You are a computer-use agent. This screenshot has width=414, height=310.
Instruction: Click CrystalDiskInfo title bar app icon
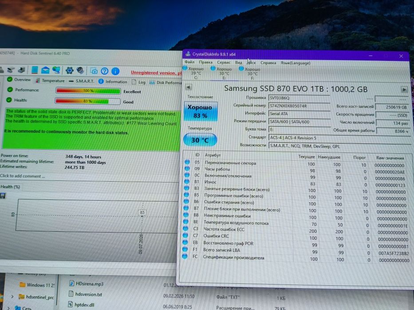click(188, 54)
